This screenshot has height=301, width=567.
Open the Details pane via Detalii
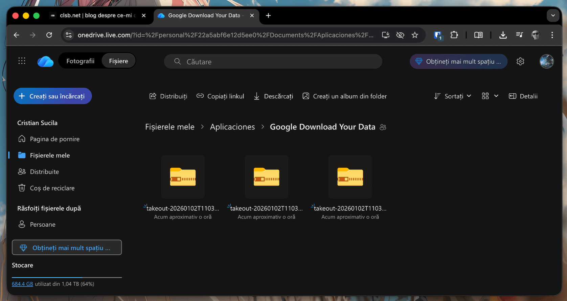pyautogui.click(x=523, y=96)
